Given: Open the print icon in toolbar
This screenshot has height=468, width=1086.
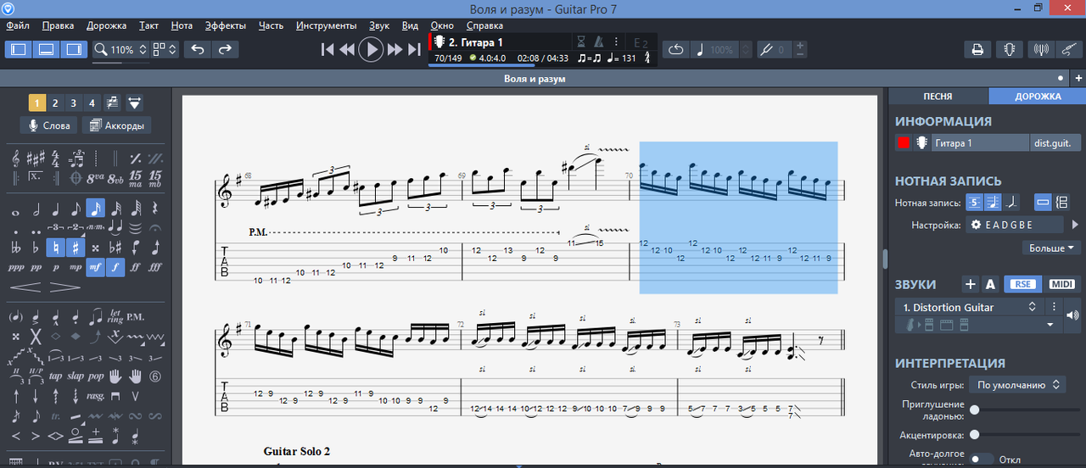Looking at the screenshot, I should point(977,49).
